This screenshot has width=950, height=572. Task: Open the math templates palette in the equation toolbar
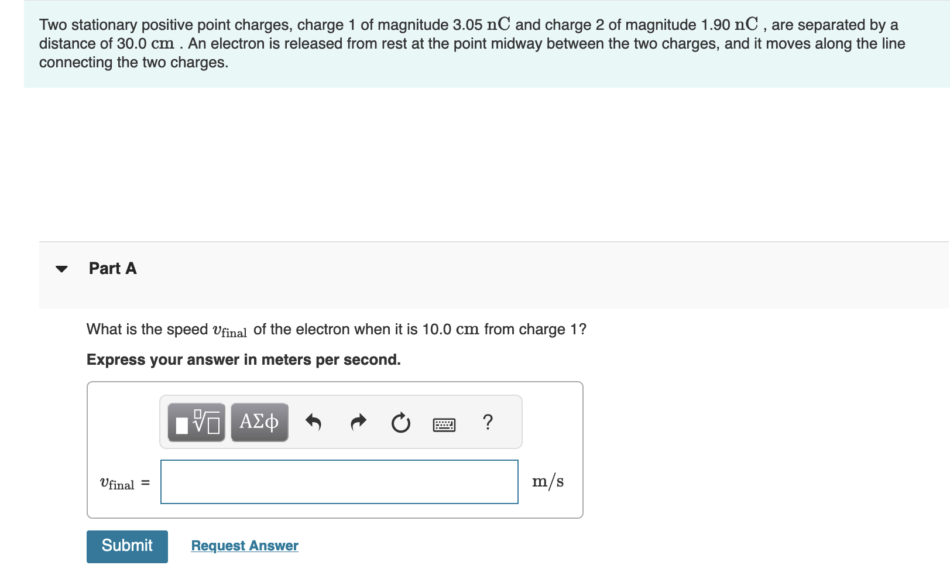click(196, 422)
